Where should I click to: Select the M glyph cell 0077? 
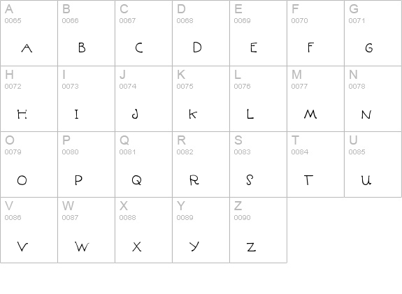click(x=315, y=99)
